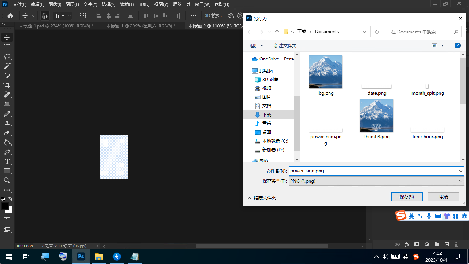Click the 保存(S) button
The height and width of the screenshot is (264, 469).
point(407,197)
